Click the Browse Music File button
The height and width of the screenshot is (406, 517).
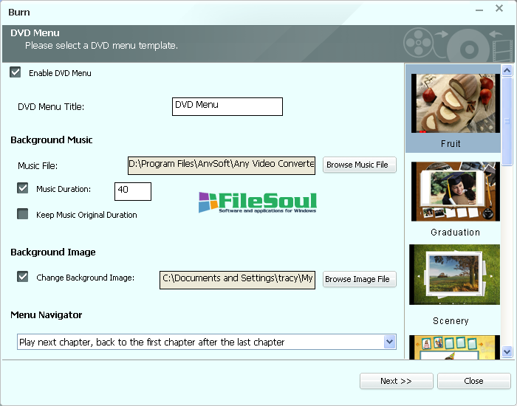click(357, 165)
